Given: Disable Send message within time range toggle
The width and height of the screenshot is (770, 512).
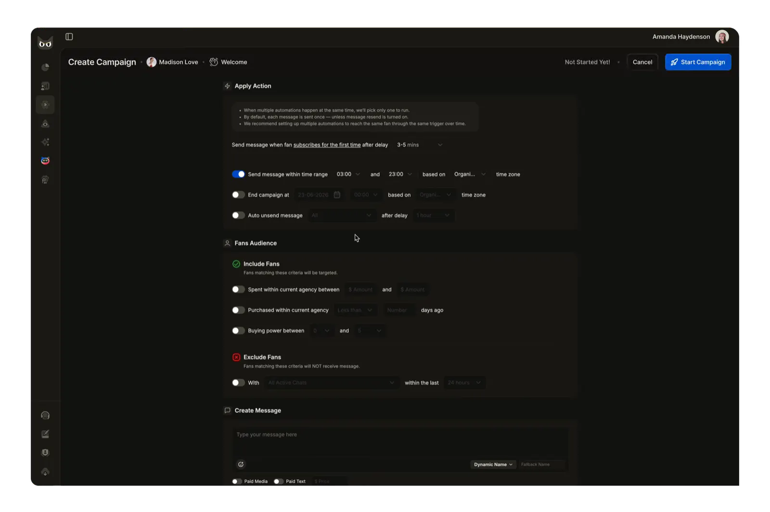Looking at the screenshot, I should click(238, 174).
